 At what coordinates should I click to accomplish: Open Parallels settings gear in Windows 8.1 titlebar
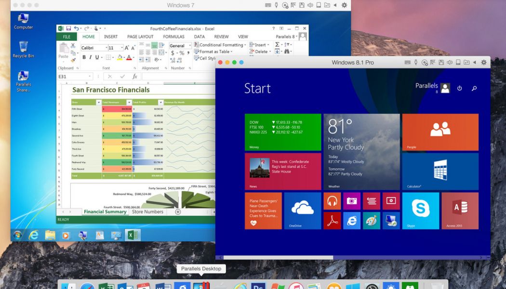tap(483, 63)
